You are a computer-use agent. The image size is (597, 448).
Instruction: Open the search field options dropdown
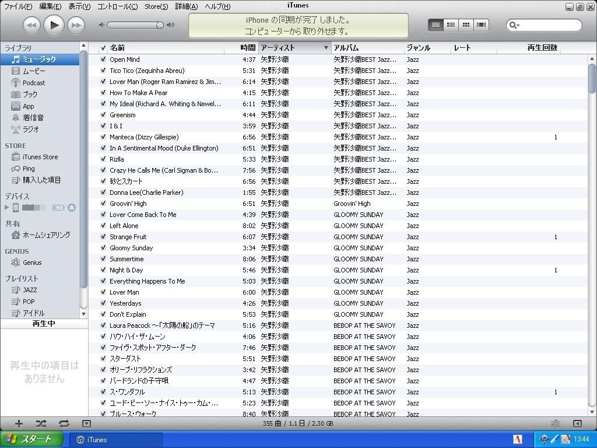(x=514, y=25)
